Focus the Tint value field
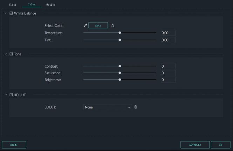 [168, 40]
